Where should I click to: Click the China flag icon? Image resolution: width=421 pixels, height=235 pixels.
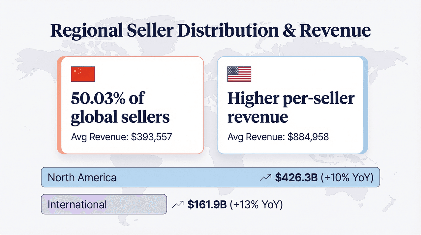coord(83,74)
